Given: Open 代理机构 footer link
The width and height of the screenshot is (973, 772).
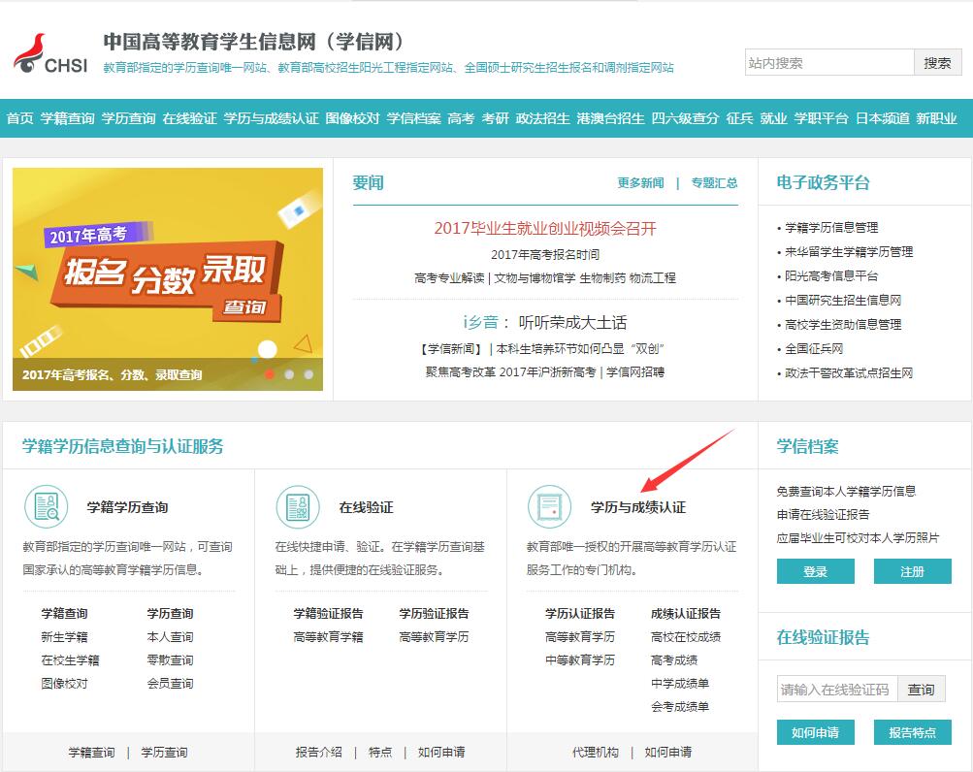Looking at the screenshot, I should click(x=596, y=753).
